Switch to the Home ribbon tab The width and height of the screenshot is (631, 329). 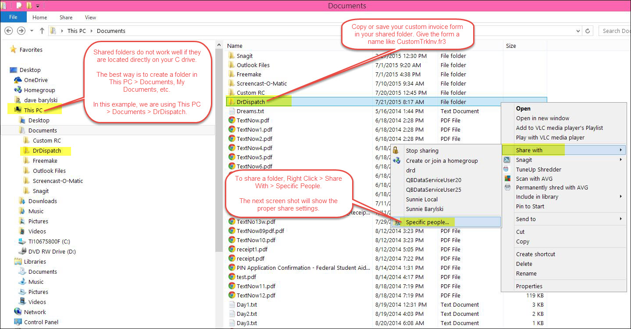tap(39, 18)
